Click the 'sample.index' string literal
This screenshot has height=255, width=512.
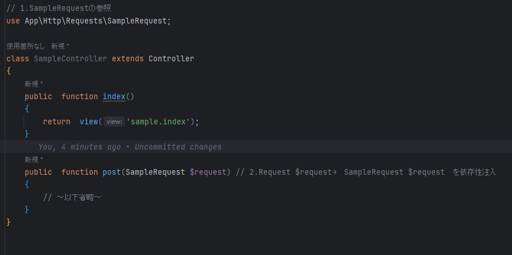[160, 121]
